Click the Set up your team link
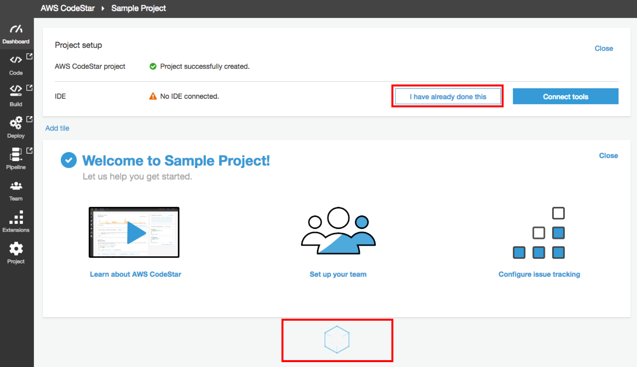Image resolution: width=637 pixels, height=367 pixels. 338,274
